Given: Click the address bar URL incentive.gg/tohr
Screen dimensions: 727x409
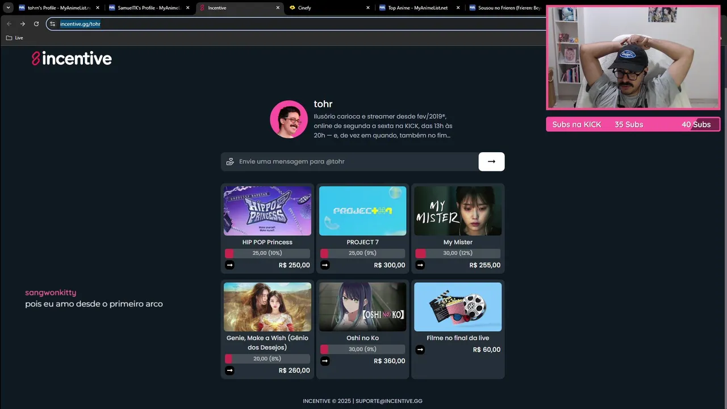Looking at the screenshot, I should (80, 24).
